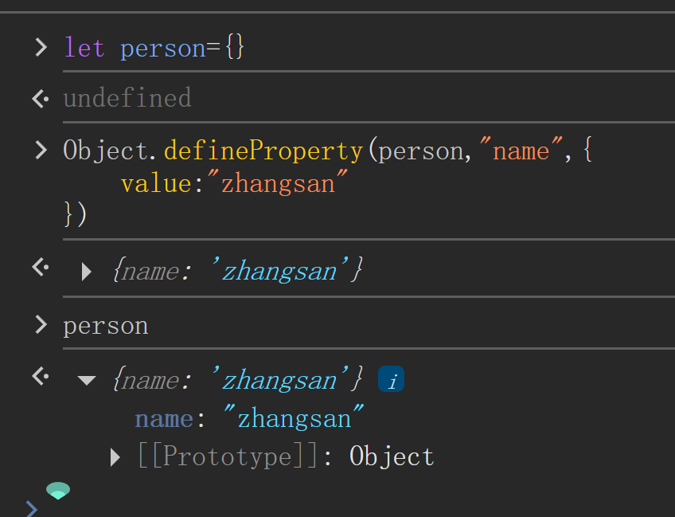Click output arrow beside collapsed object result
The width and height of the screenshot is (675, 517).
[x=41, y=267]
